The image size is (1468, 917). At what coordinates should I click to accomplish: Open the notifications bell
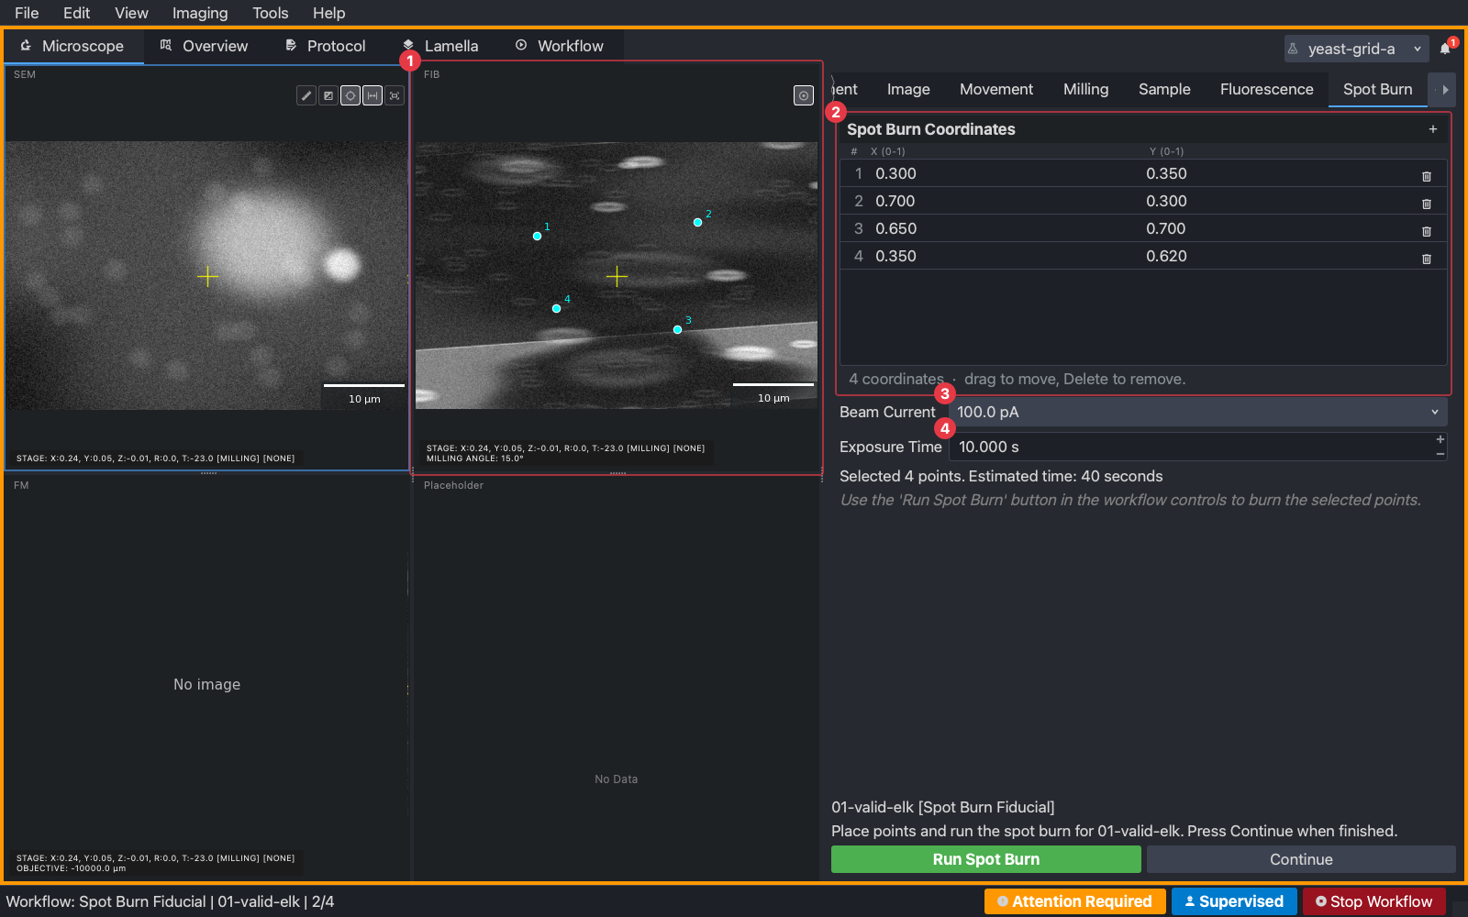click(x=1446, y=49)
